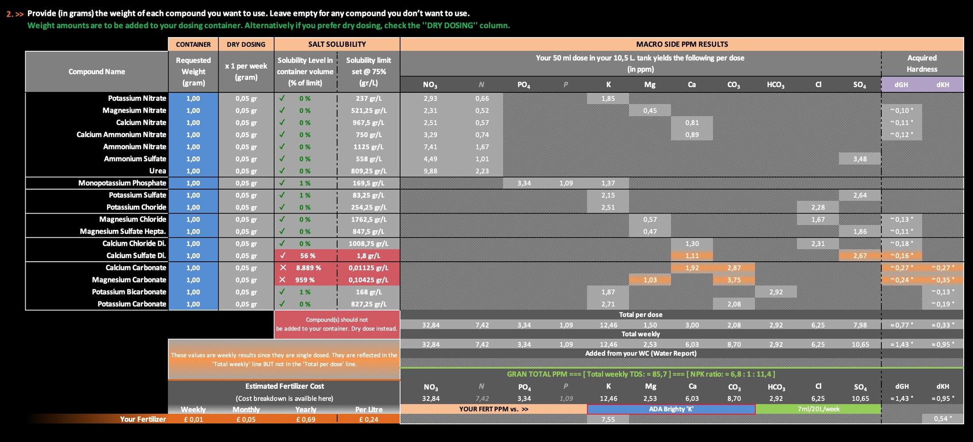Select Potassium Carbonate weight input cell

[193, 304]
